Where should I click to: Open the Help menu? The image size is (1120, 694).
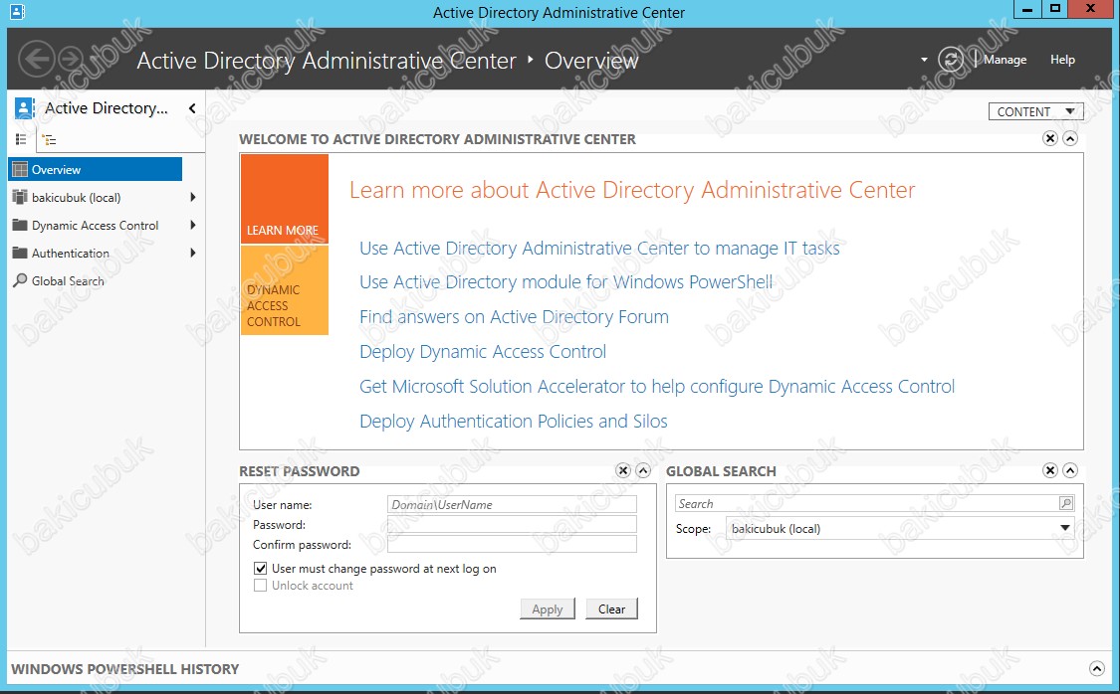click(x=1062, y=60)
